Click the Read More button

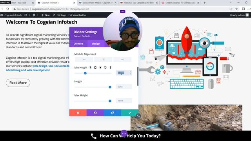pyautogui.click(x=18, y=83)
